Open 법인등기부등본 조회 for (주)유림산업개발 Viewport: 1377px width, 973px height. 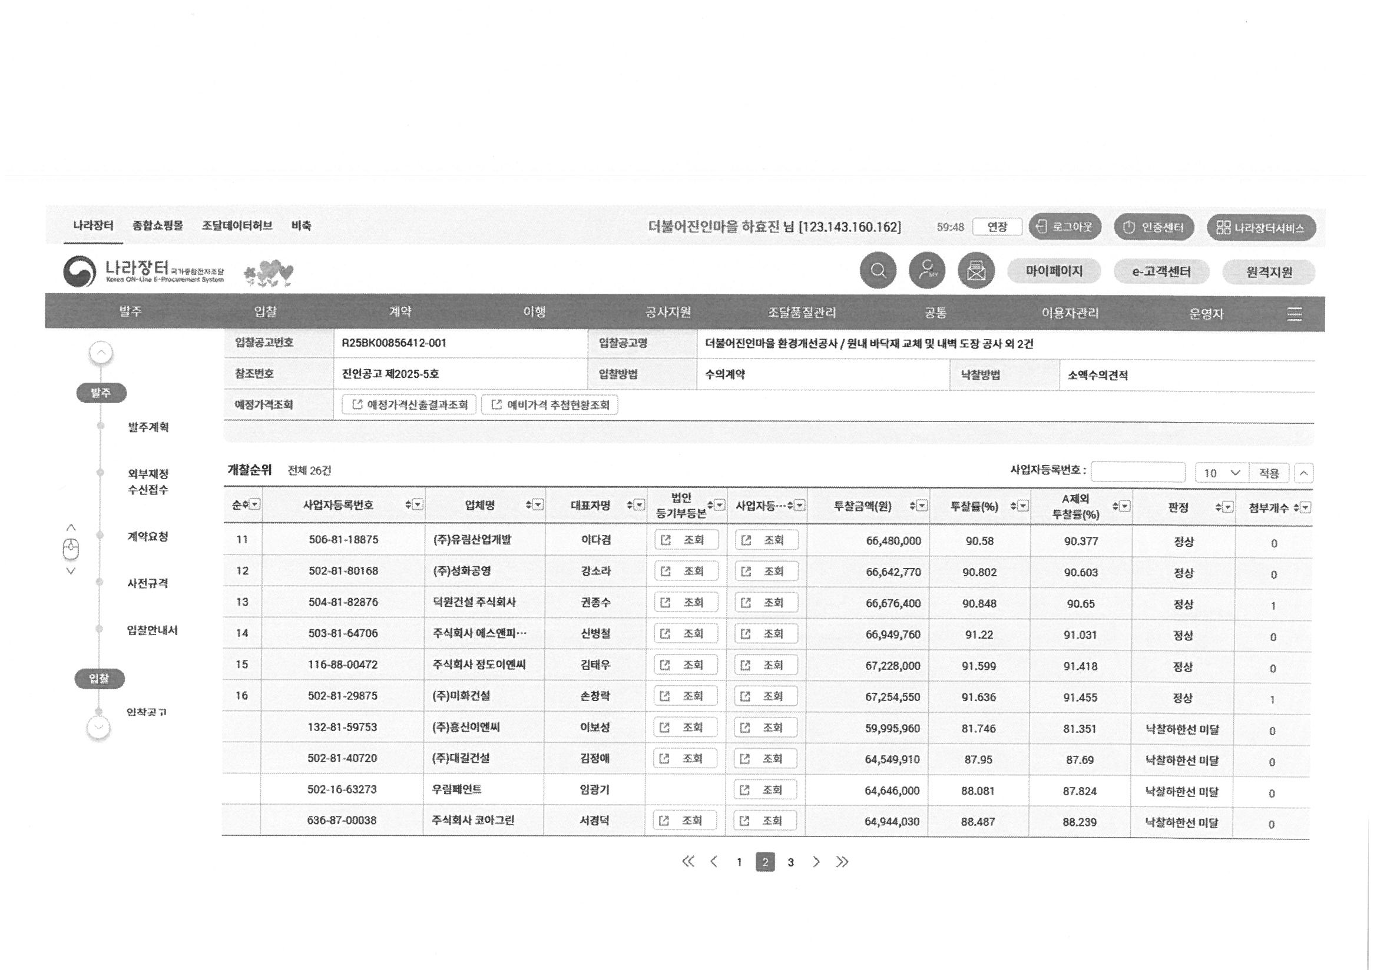(686, 540)
